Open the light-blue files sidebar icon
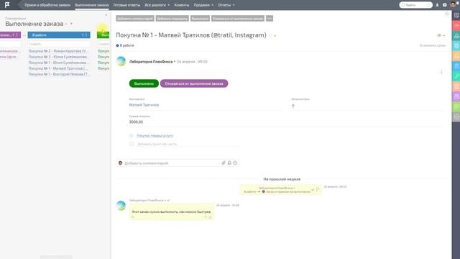The width and height of the screenshot is (460, 259). click(456, 46)
